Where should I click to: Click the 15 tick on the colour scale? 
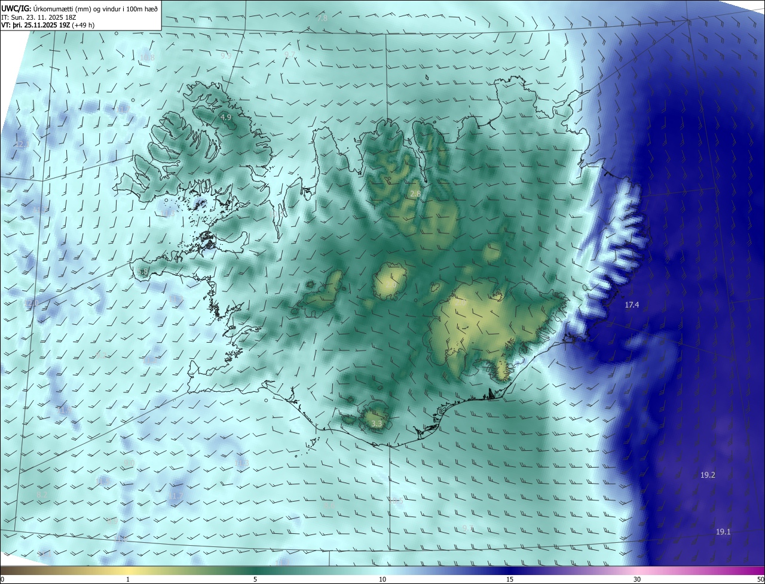[510, 580]
